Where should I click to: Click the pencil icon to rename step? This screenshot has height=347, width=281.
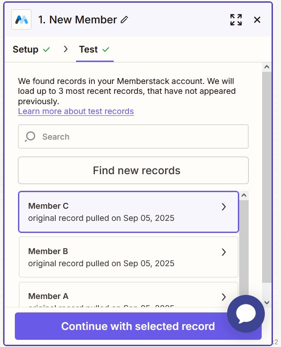pyautogui.click(x=125, y=20)
